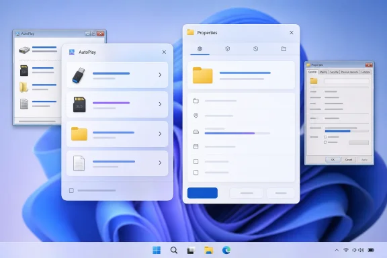This screenshot has width=387, height=258.
Task: Select the Sharing tab in classic Properties
Action: (x=323, y=72)
